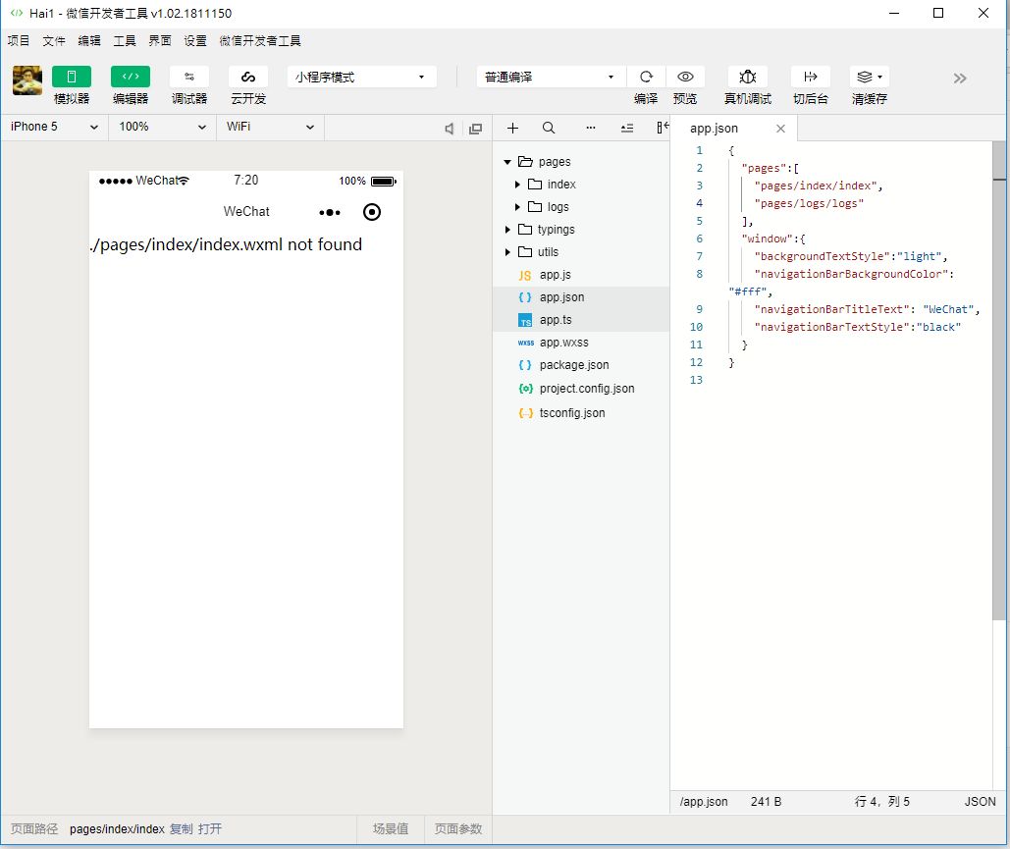Open the 微信开发者工具 menu

tap(260, 40)
